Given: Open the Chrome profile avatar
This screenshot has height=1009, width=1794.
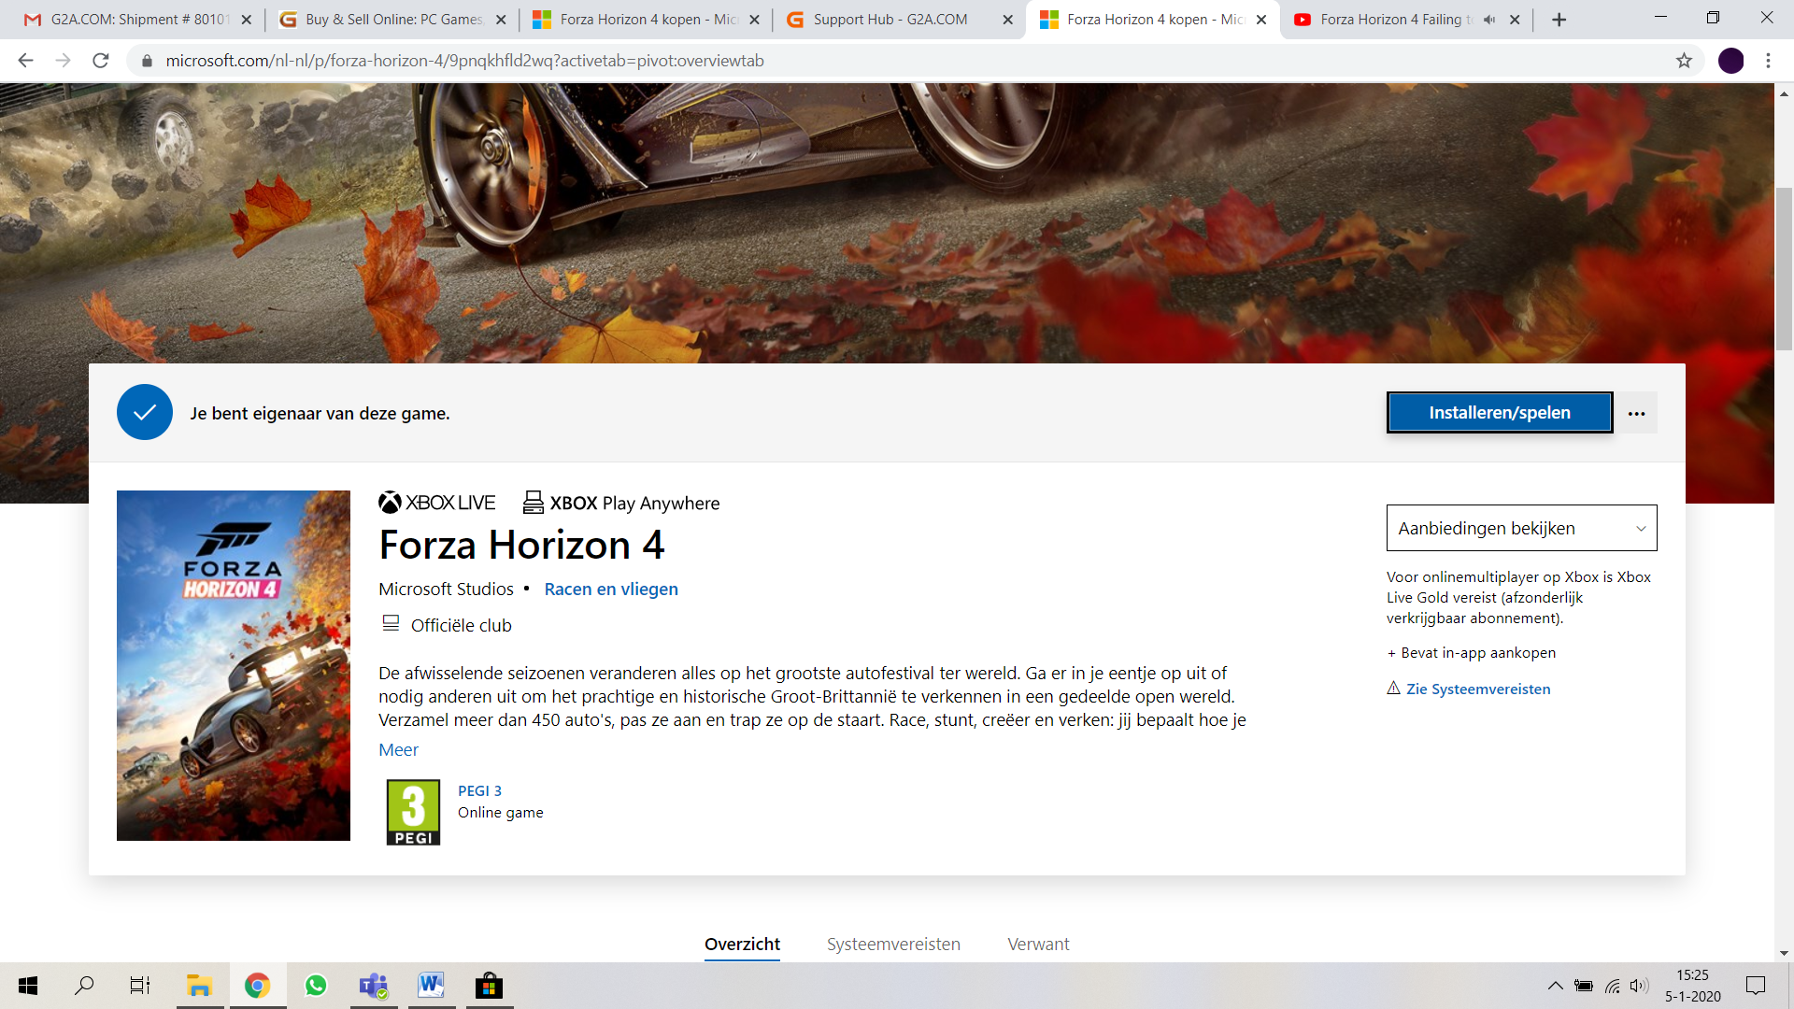Looking at the screenshot, I should [x=1730, y=61].
